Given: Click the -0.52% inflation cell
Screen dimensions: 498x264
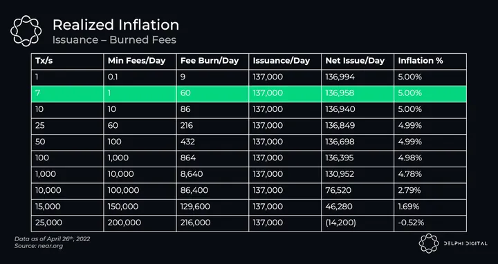Looking at the screenshot, I should pyautogui.click(x=430, y=223).
